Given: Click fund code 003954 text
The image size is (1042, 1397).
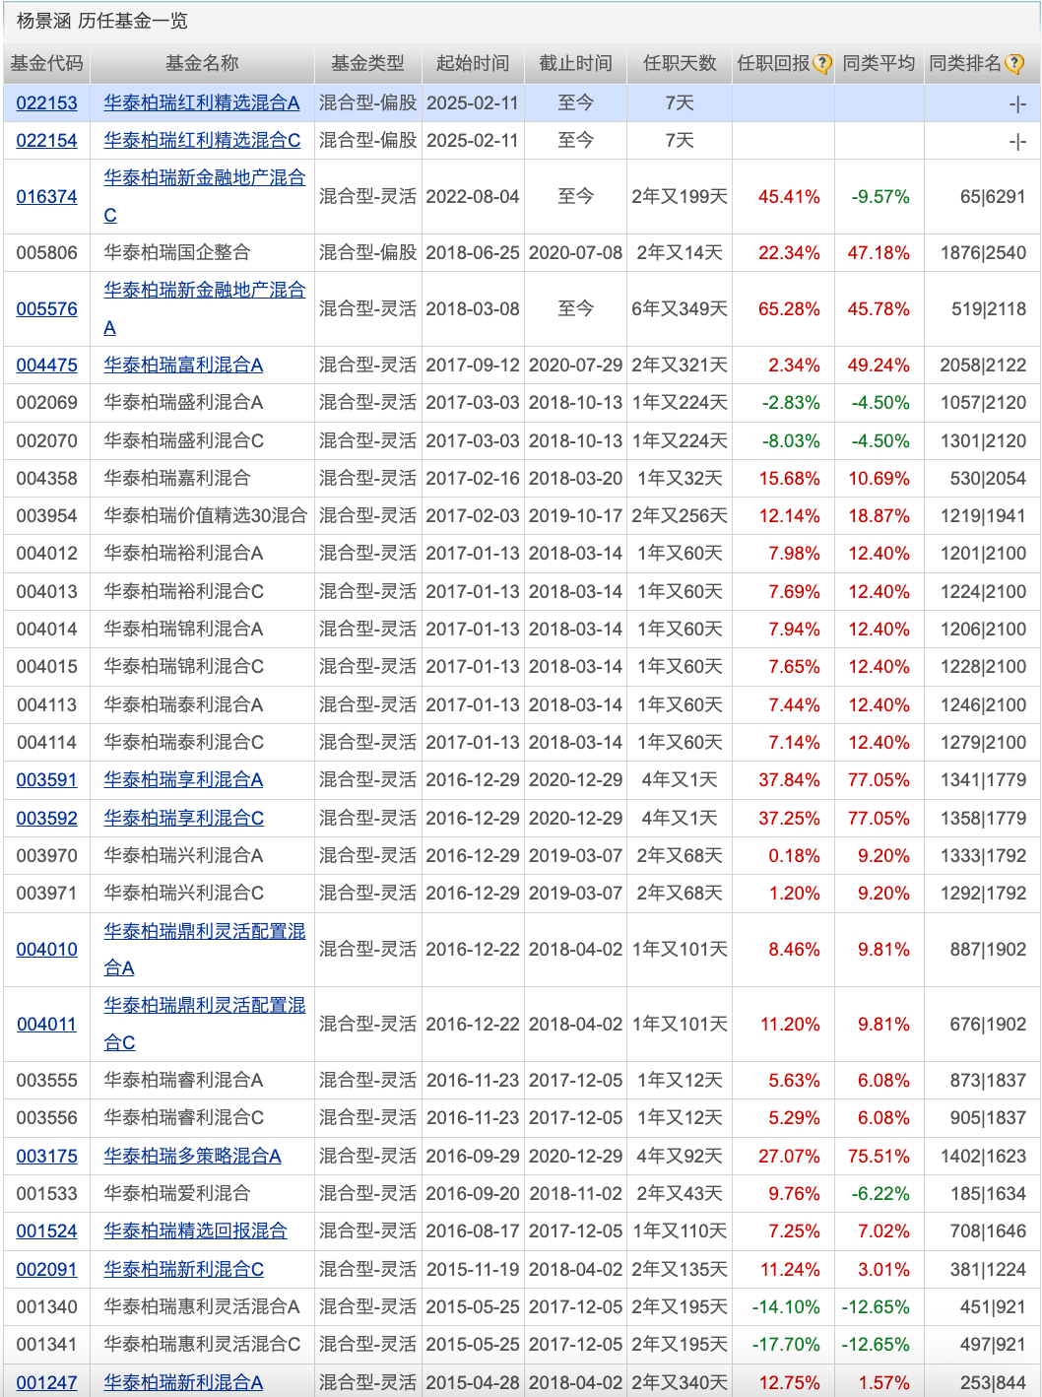Looking at the screenshot, I should tap(46, 515).
